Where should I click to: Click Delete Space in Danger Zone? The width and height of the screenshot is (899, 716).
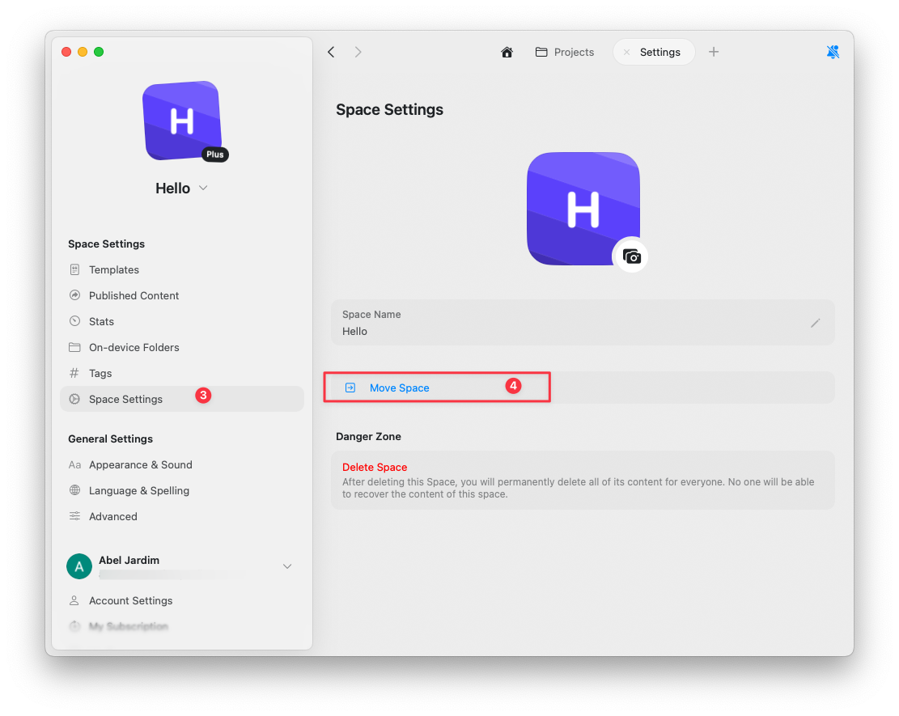pyautogui.click(x=375, y=467)
